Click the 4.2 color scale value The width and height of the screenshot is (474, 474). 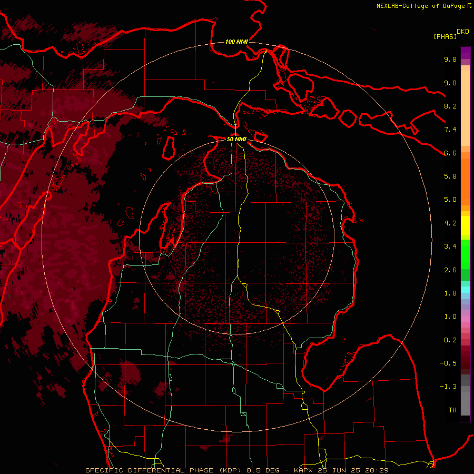click(x=450, y=223)
